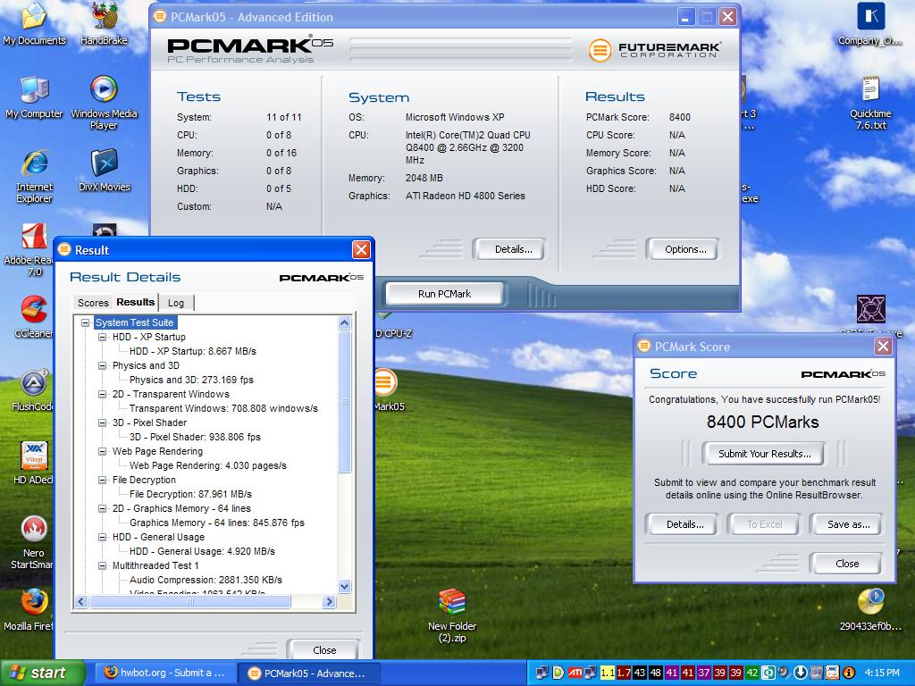
Task: Collapse the HDD - General Usage node
Action: click(x=102, y=537)
